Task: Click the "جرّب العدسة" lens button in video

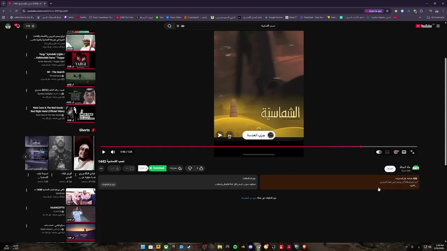Action: pyautogui.click(x=259, y=135)
